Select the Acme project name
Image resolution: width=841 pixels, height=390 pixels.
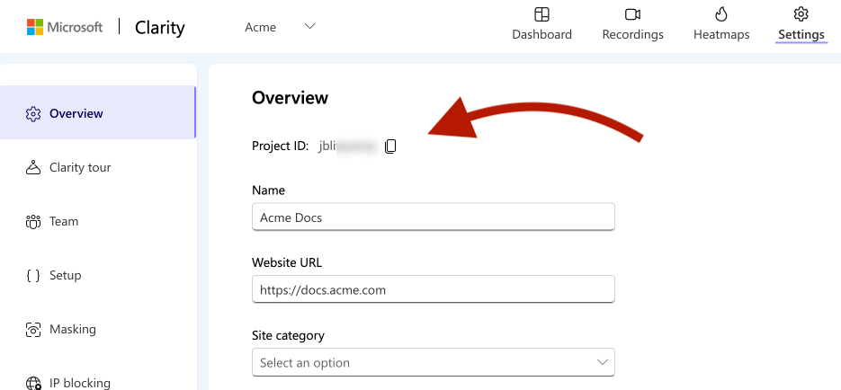pos(261,27)
